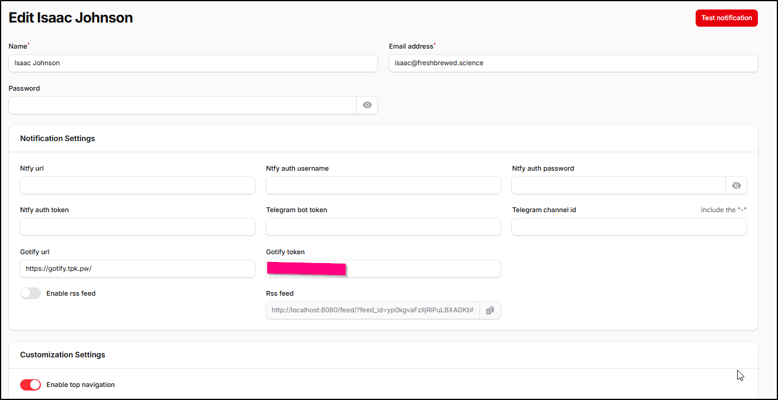Screen dimensions: 778x400
Task: Click the Customization Settings section header
Action: pyautogui.click(x=63, y=355)
